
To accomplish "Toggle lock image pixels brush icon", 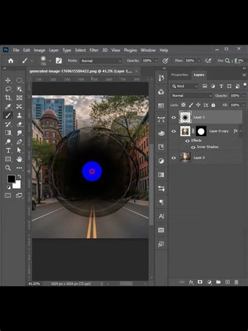I will tap(191, 105).
